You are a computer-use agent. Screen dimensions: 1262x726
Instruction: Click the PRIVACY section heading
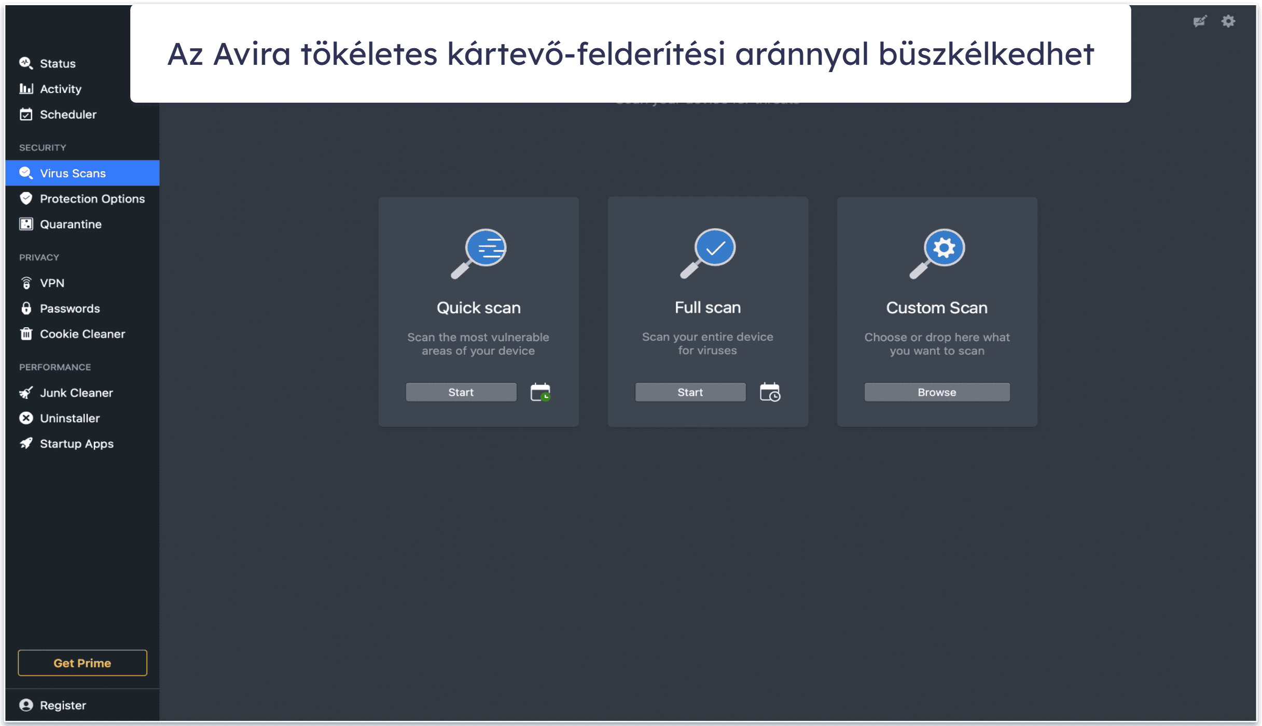(39, 257)
